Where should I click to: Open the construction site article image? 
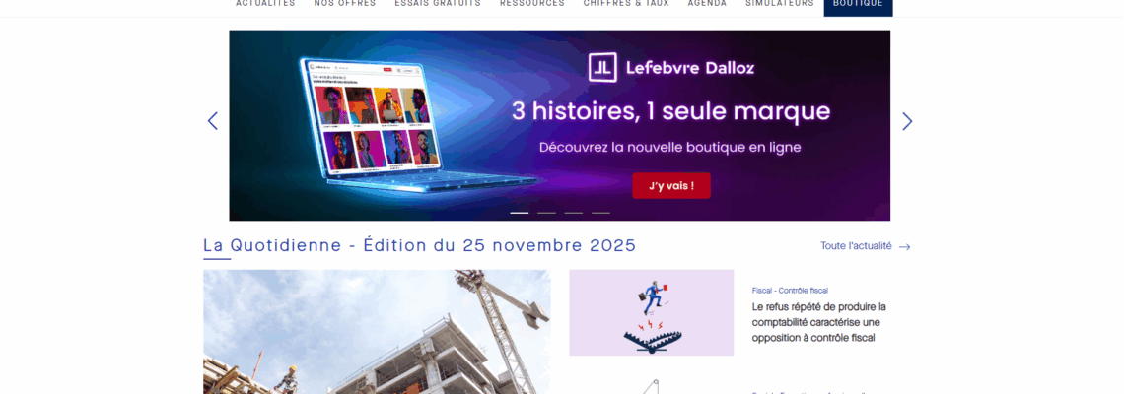coord(377,332)
